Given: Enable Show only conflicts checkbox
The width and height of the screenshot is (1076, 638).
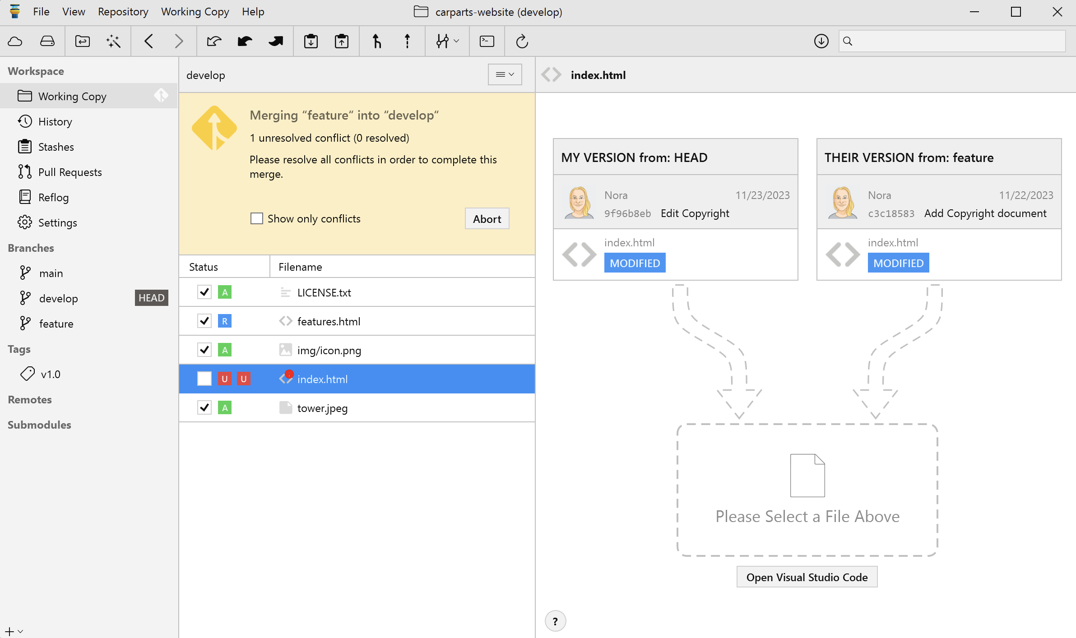Looking at the screenshot, I should click(257, 219).
